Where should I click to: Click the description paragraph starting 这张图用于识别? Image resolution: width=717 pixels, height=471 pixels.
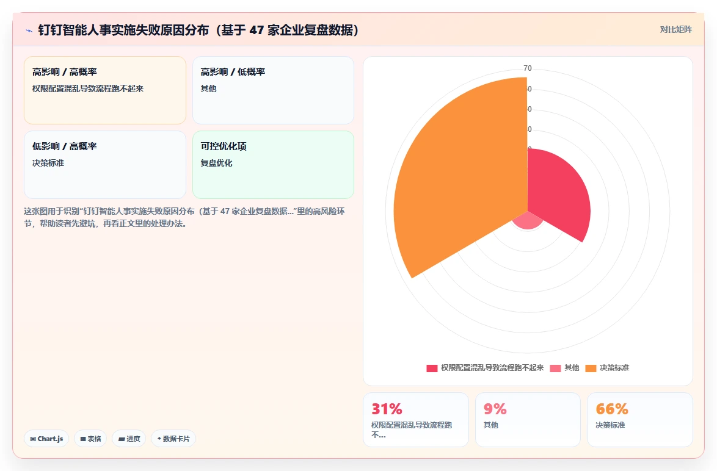184,217
